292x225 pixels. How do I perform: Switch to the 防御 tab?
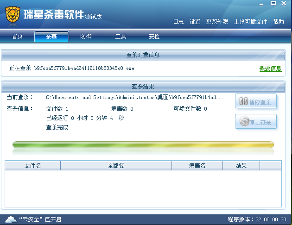(x=86, y=37)
